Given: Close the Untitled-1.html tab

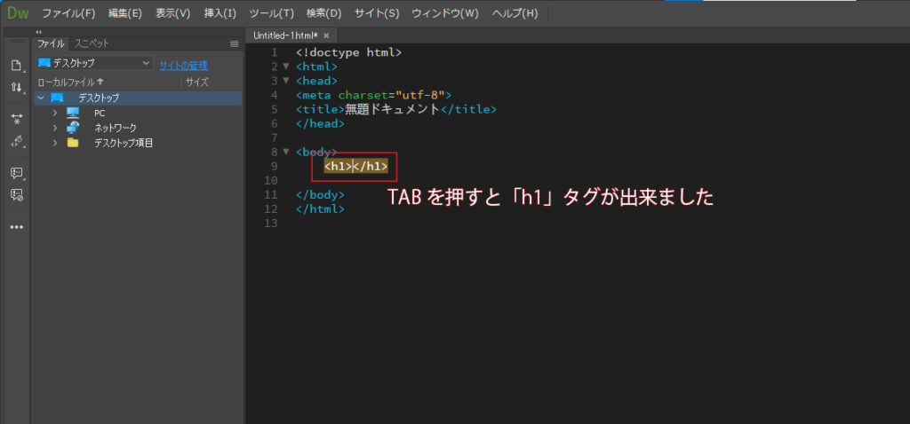Looking at the screenshot, I should (326, 35).
